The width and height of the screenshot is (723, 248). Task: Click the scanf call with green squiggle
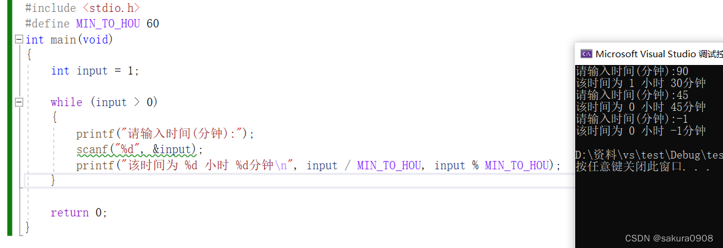pos(139,150)
